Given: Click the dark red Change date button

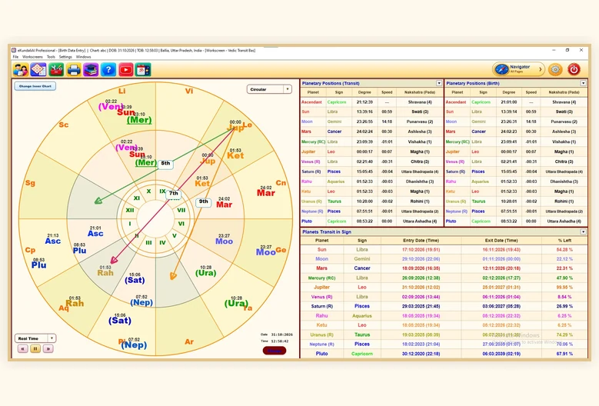Looking at the screenshot, I should coord(275,351).
